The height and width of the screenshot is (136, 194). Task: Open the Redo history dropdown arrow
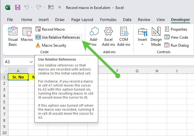click(x=44, y=7)
